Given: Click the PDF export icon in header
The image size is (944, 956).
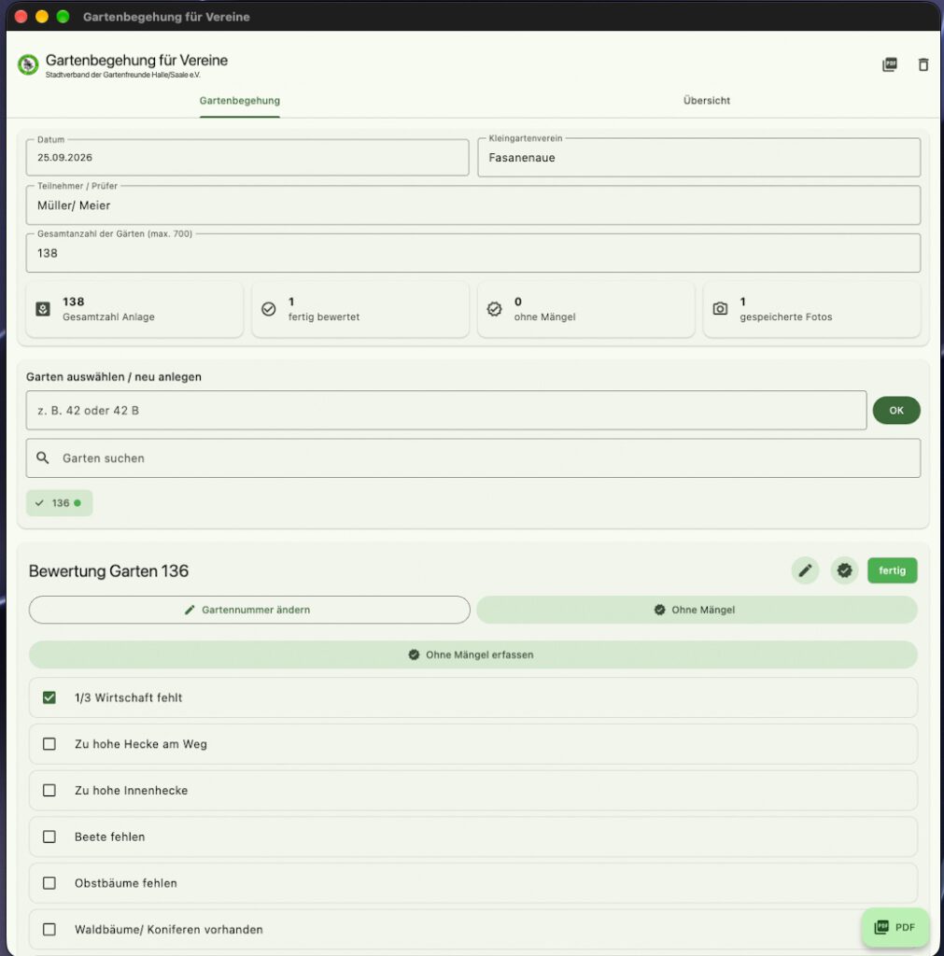Looking at the screenshot, I should pos(890,64).
